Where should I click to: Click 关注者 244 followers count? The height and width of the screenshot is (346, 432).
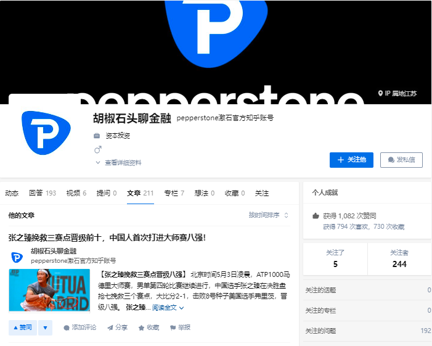(399, 258)
